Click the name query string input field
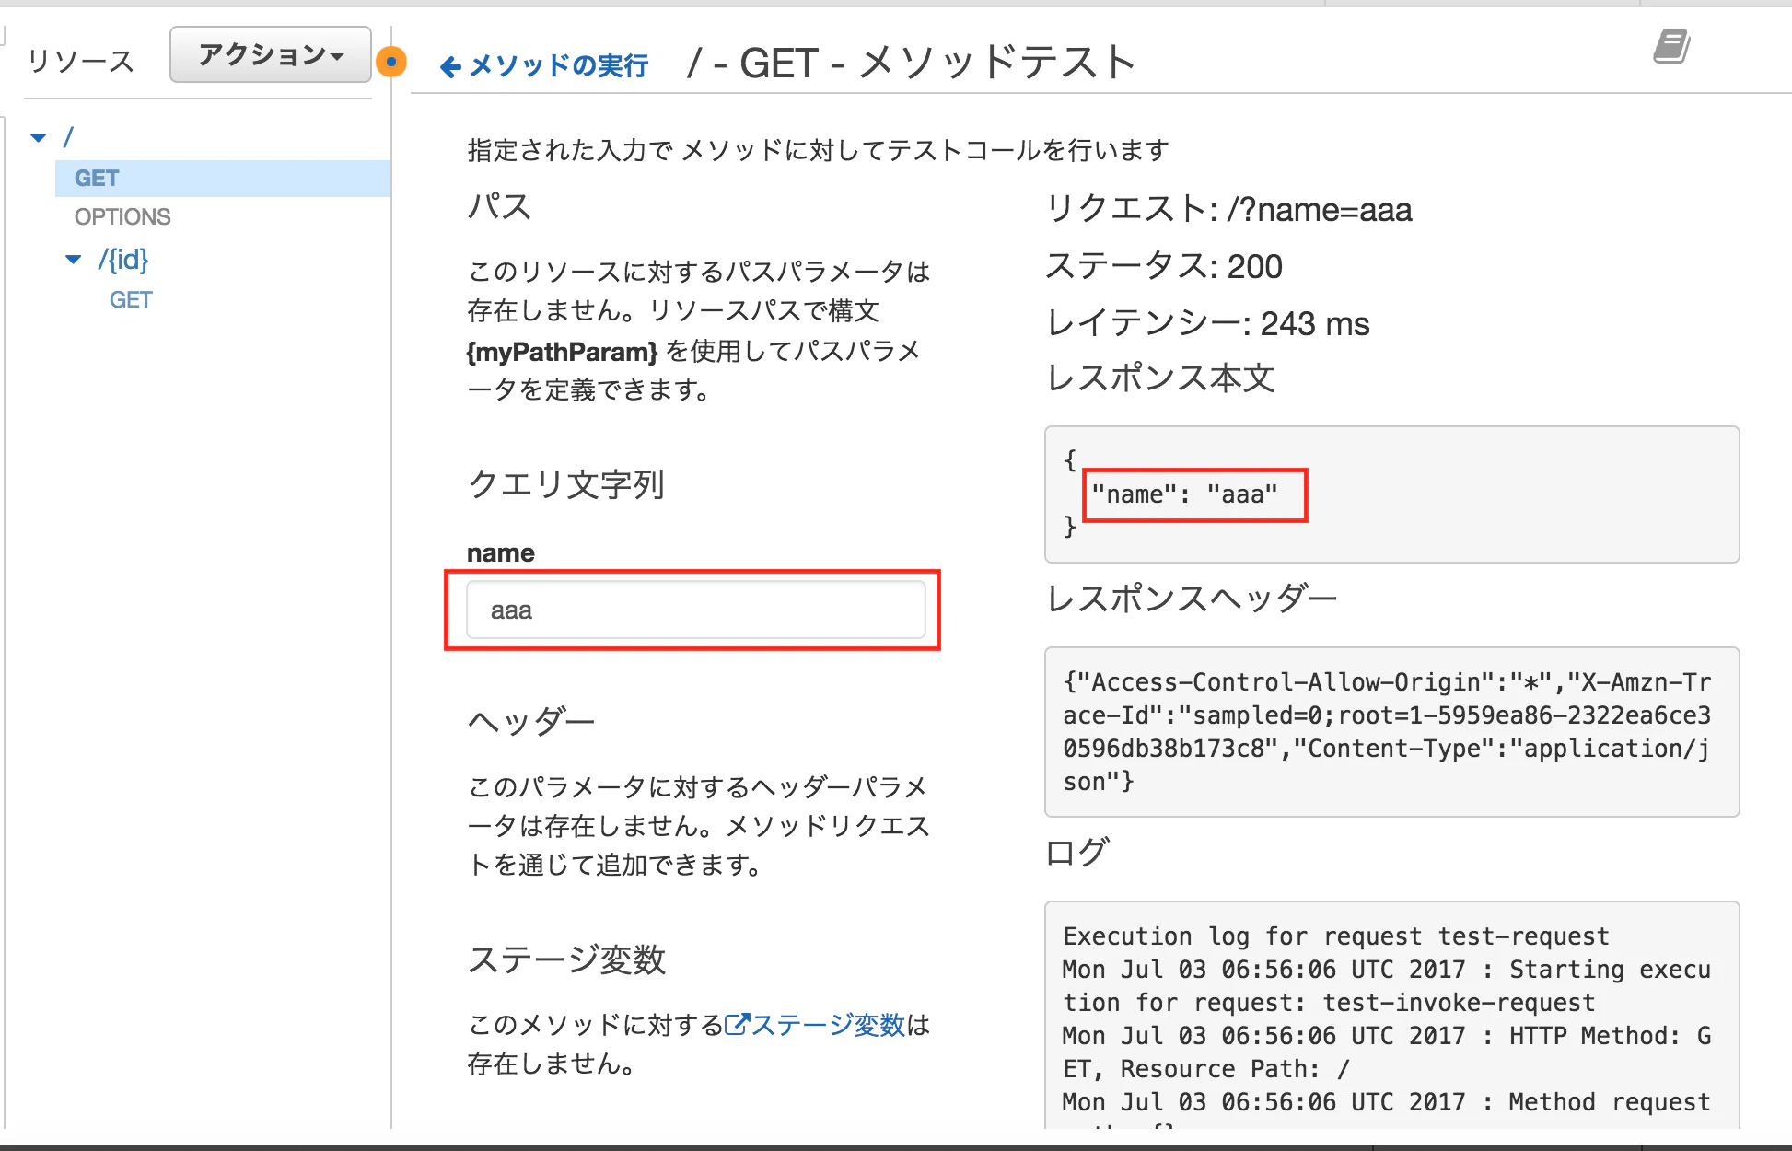The image size is (1792, 1151). [x=695, y=610]
